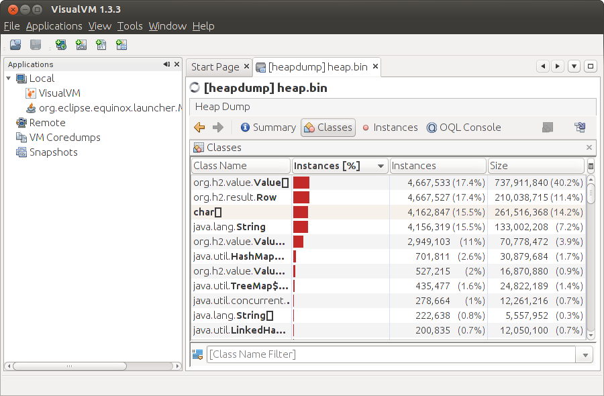Click the VM Coredumps icon
This screenshot has height=396, width=604.
(21, 138)
